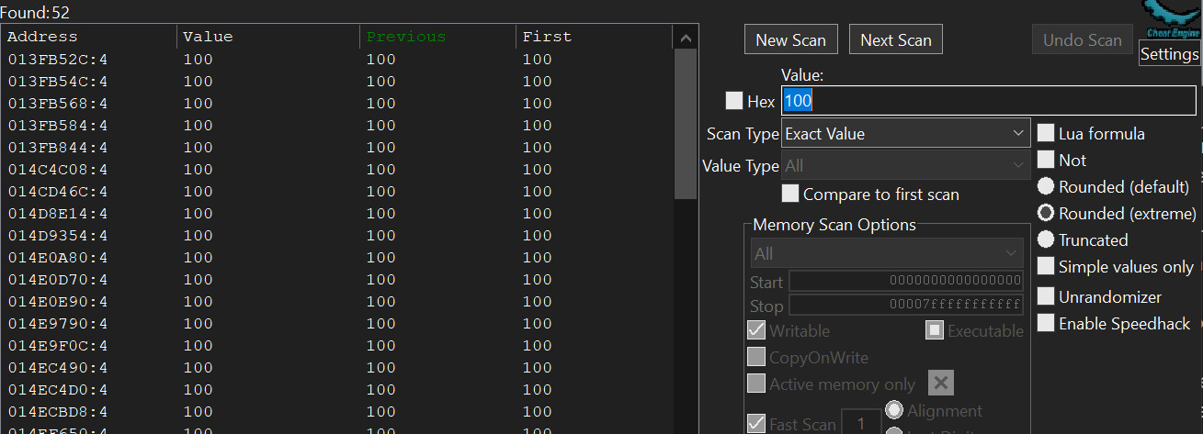Enable Speedhack checkbox

pos(1046,323)
